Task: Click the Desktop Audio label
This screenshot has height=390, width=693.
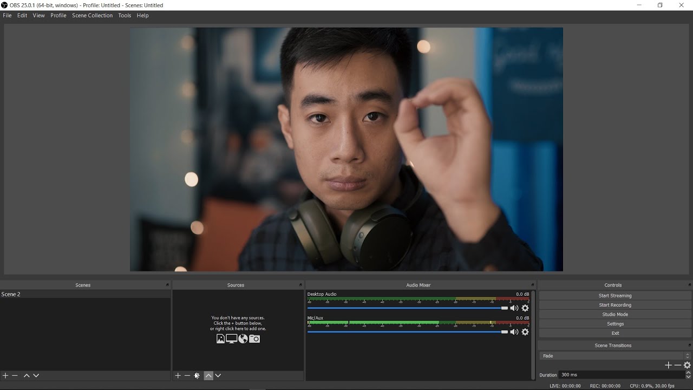Action: [322, 294]
